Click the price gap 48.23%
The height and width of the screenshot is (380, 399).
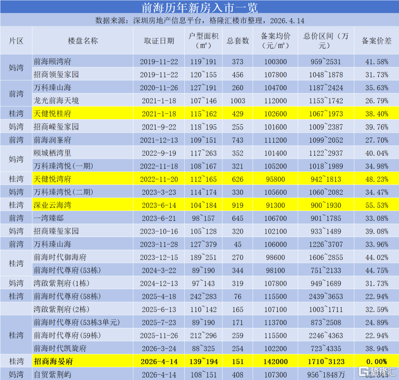(377, 179)
